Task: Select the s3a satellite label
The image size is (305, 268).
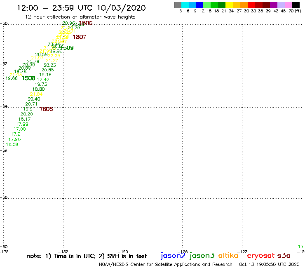Action: click(284, 256)
